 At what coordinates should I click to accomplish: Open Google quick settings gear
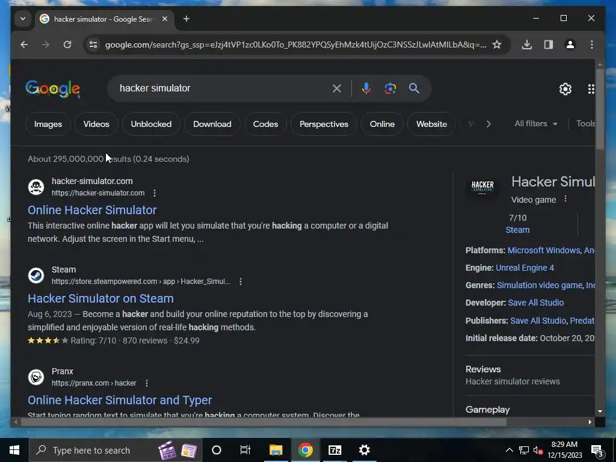tap(565, 89)
